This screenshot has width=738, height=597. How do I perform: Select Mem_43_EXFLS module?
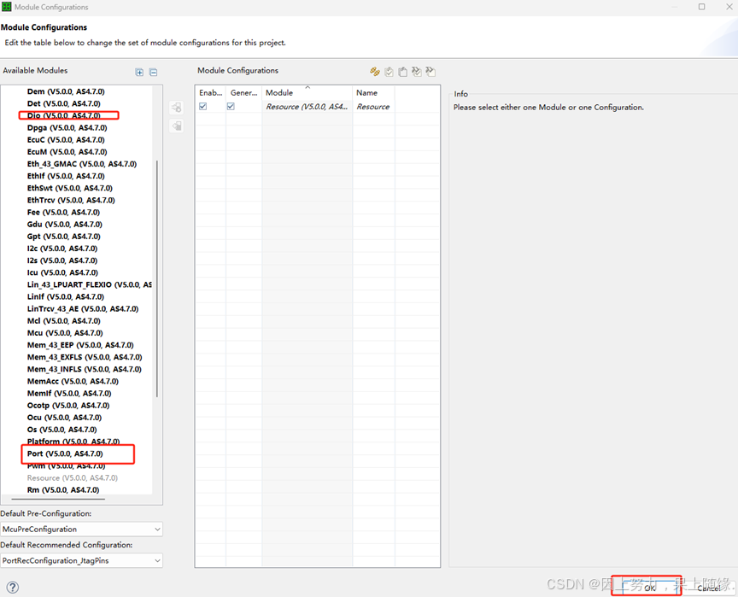pos(85,357)
